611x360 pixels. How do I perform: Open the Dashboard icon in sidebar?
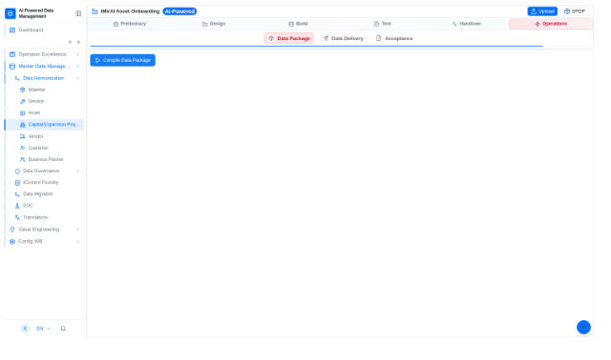(12, 30)
